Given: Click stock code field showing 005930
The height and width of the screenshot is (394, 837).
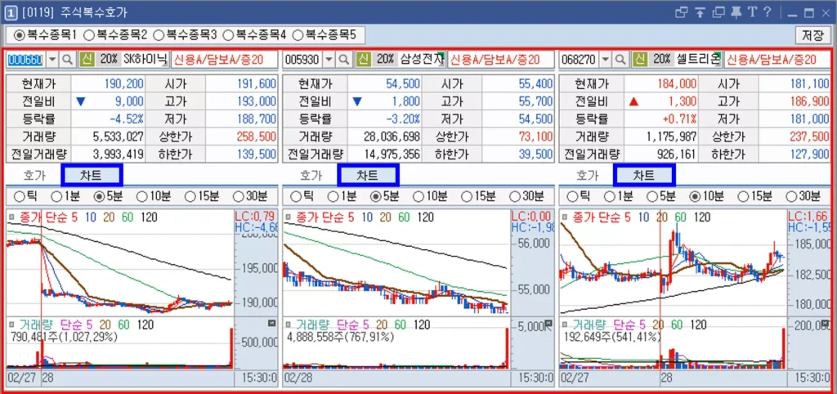Looking at the screenshot, I should point(302,59).
